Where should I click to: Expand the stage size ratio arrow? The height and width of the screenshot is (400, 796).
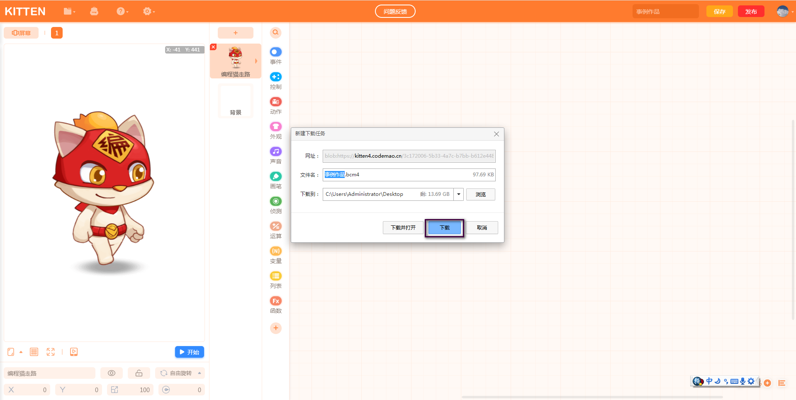click(21, 352)
